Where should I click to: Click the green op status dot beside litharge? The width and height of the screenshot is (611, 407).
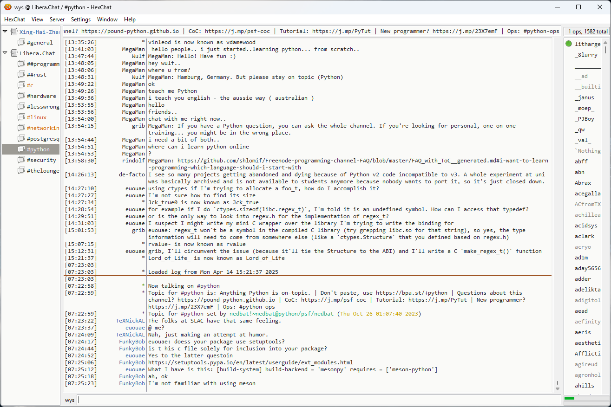coord(569,44)
